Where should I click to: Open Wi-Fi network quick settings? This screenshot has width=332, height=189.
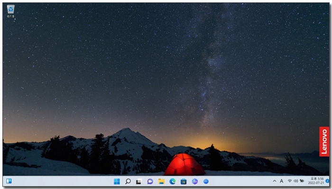coord(290,181)
